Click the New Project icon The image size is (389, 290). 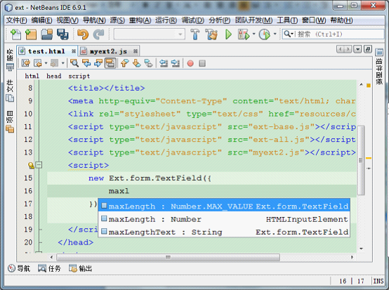click(30, 34)
